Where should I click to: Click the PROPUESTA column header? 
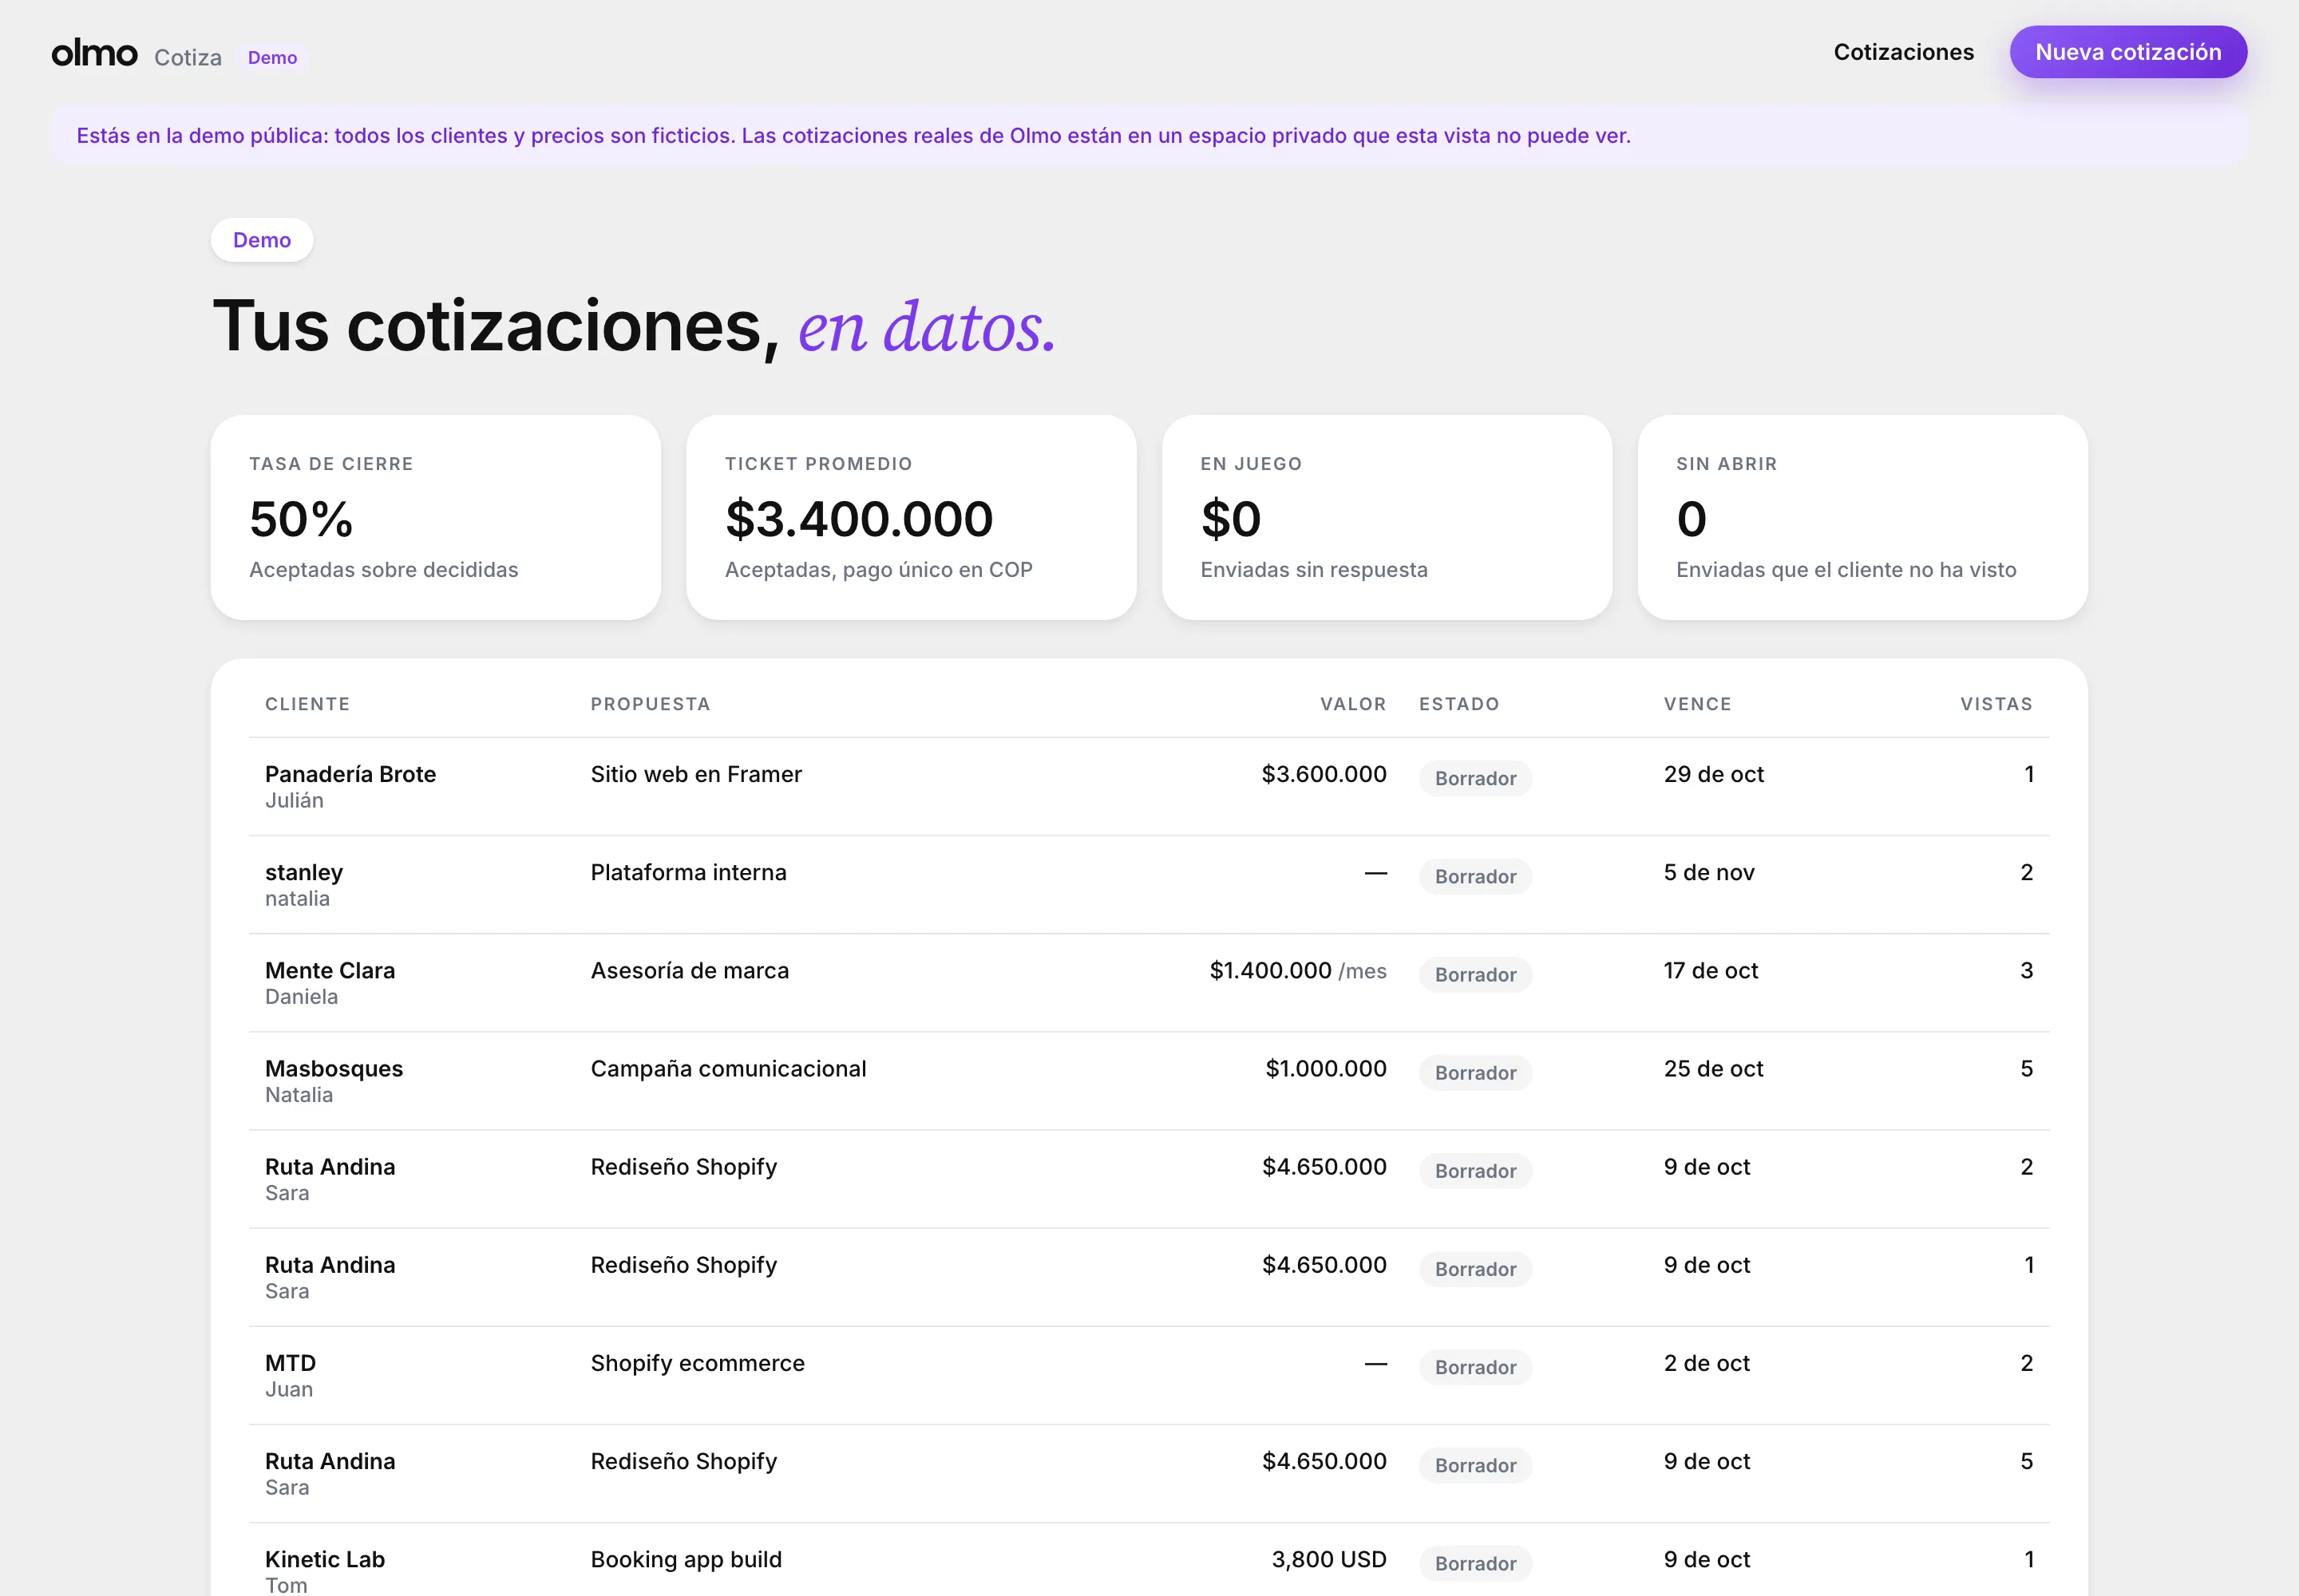pyautogui.click(x=651, y=704)
